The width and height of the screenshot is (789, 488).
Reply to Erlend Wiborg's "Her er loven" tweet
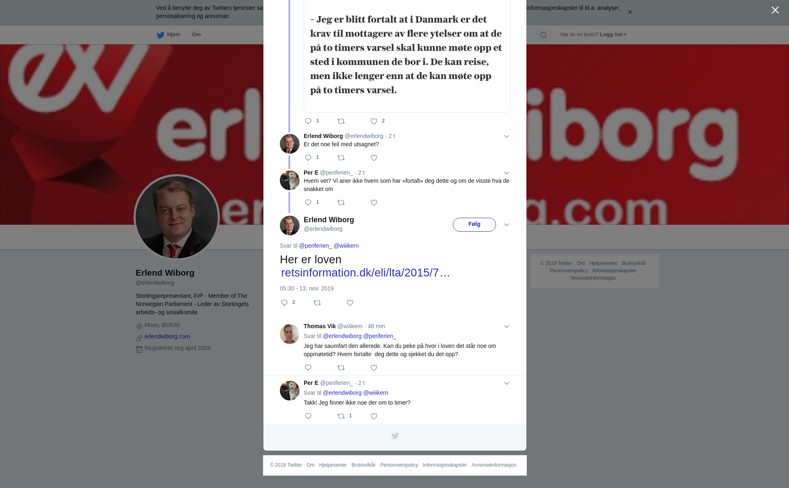[284, 303]
